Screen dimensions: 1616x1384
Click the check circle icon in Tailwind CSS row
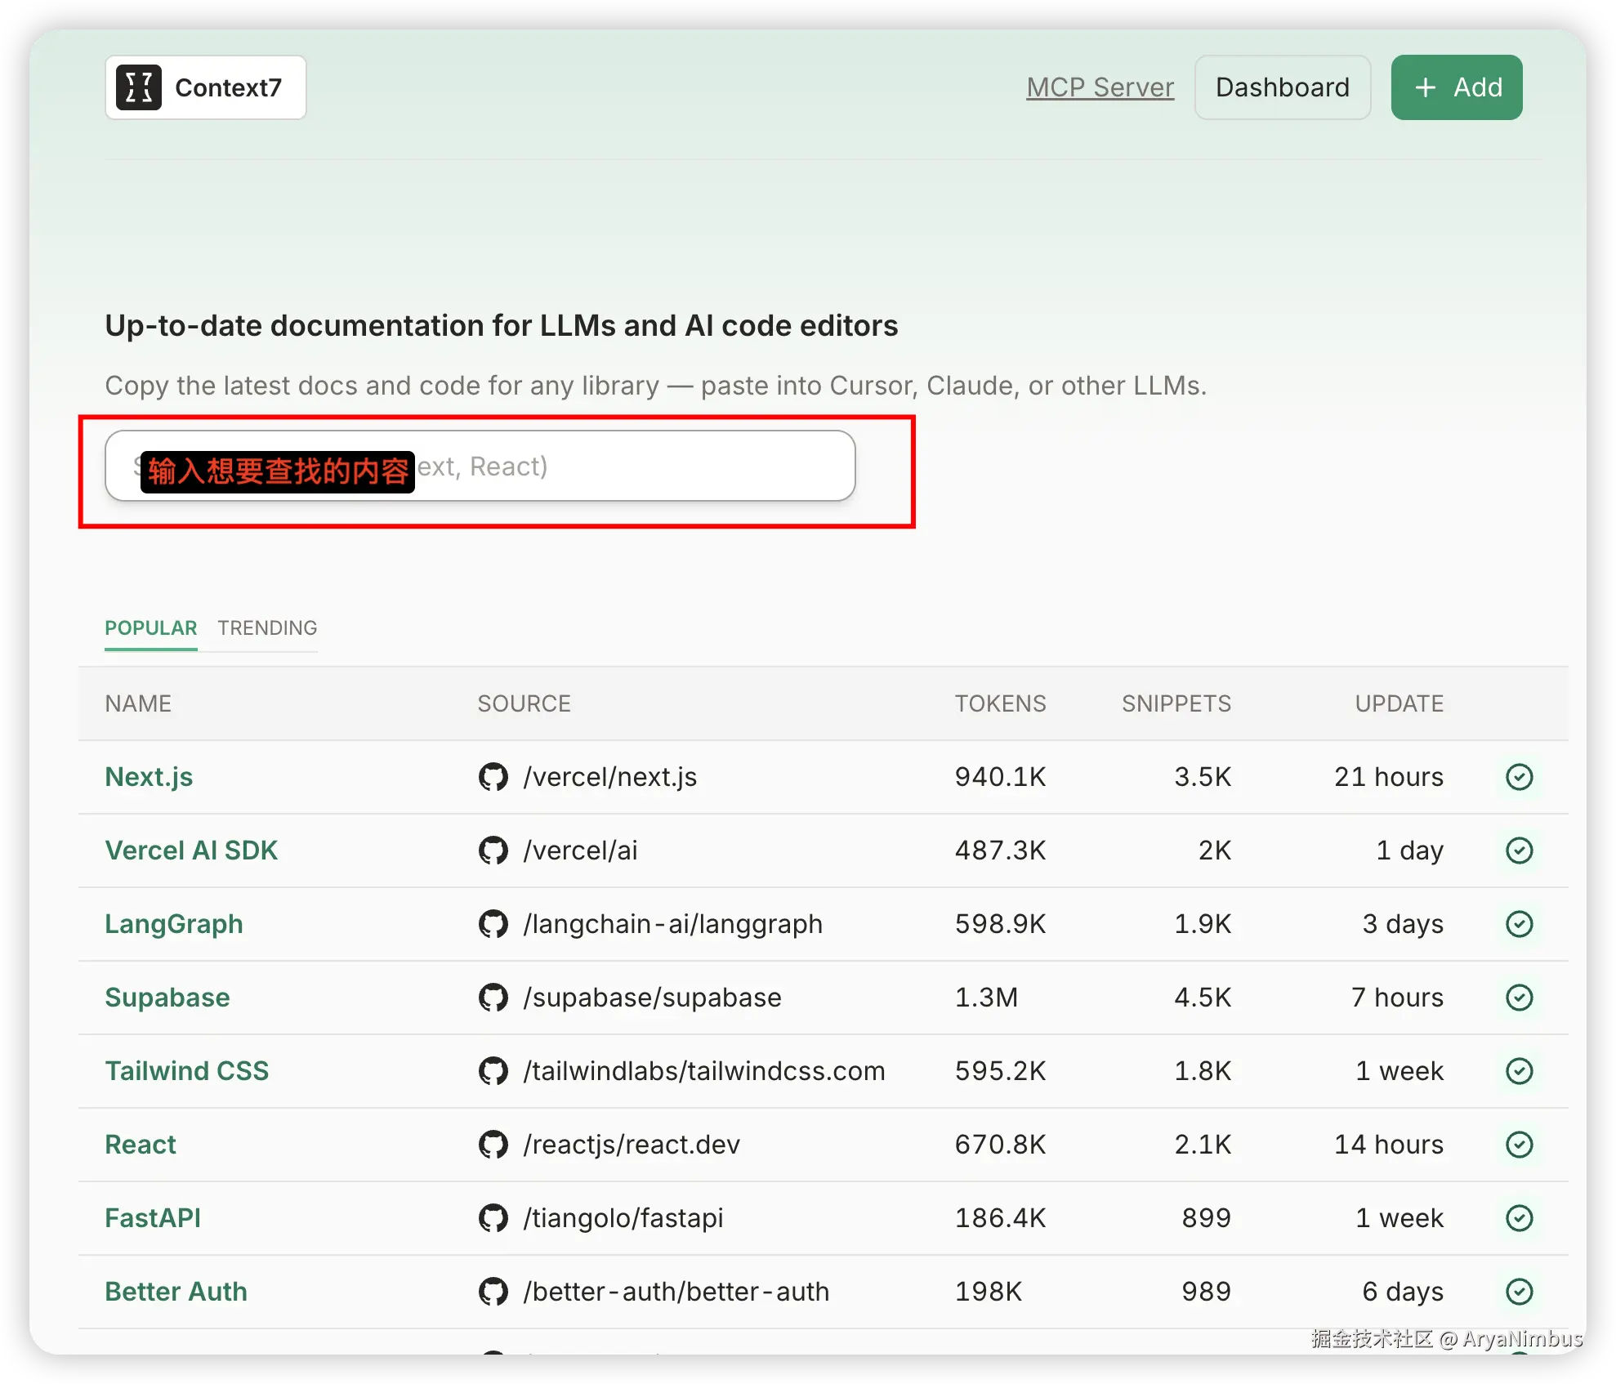(1519, 1071)
